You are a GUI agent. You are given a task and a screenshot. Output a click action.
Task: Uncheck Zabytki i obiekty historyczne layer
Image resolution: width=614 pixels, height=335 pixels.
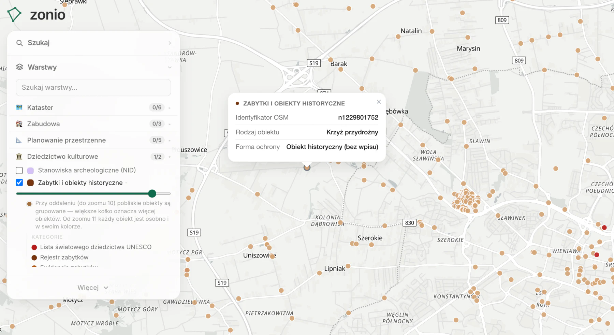tap(19, 183)
